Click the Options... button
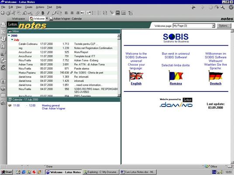Image resolution: width=234 pixels, height=175 pixels. pos(224,26)
